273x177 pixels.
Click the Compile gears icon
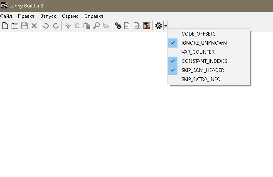point(118,26)
